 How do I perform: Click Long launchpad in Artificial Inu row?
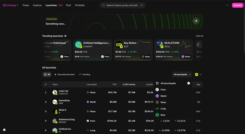[x=91, y=130]
